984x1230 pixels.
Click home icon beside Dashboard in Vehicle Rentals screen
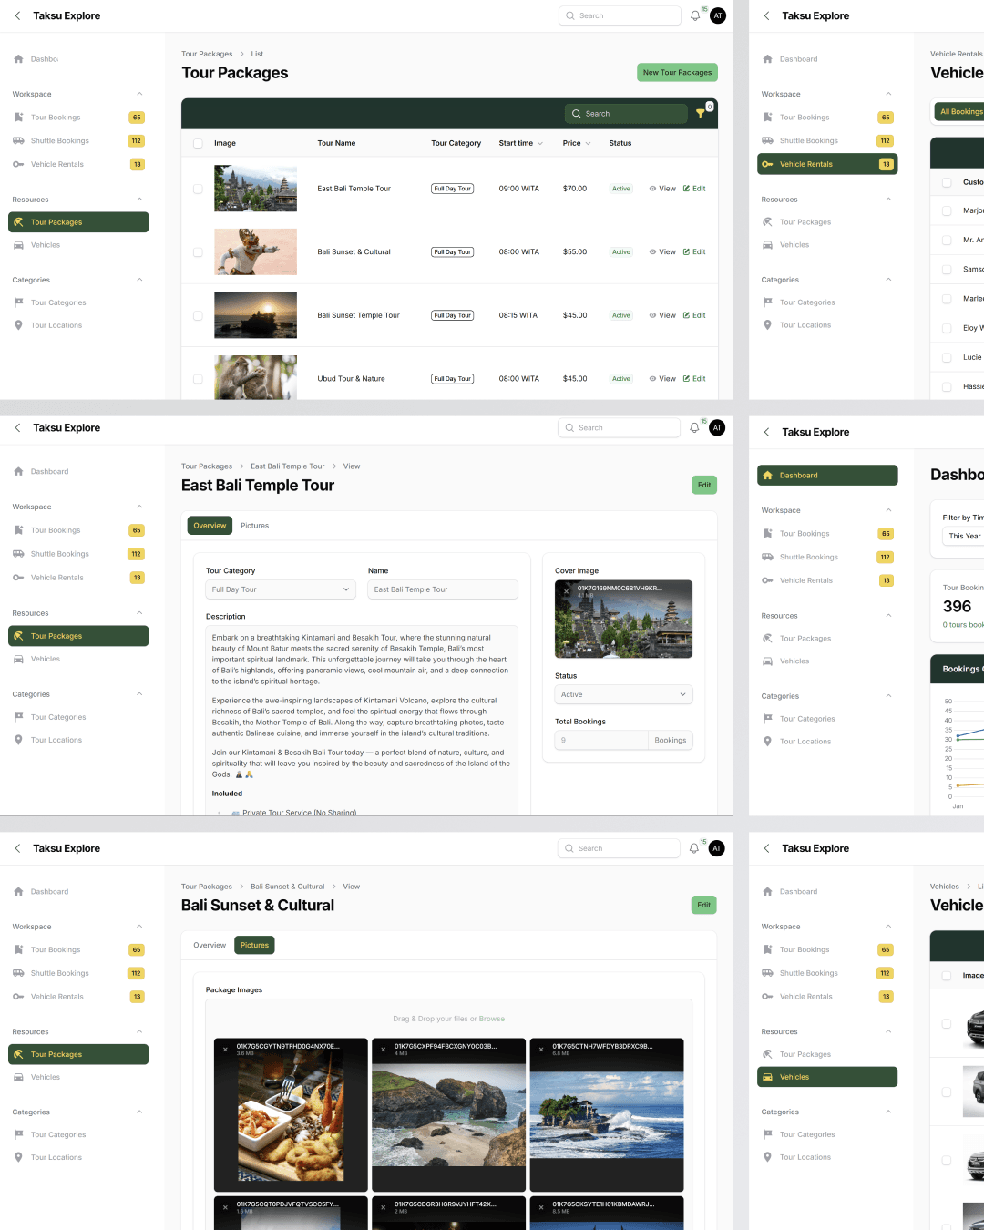tap(767, 59)
